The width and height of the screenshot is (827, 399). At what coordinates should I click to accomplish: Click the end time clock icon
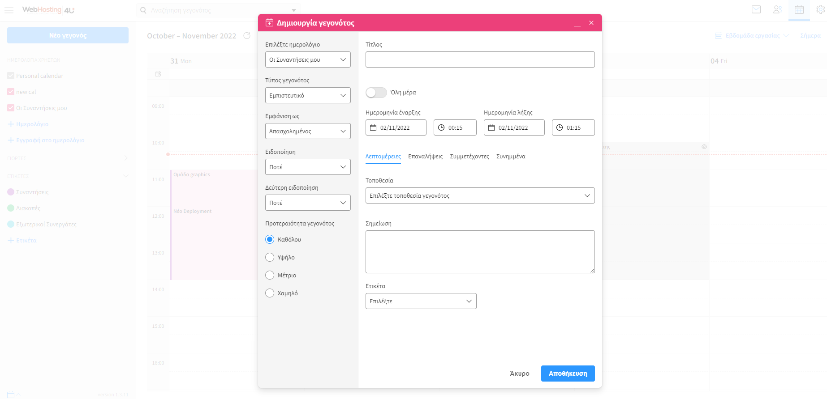pos(560,127)
